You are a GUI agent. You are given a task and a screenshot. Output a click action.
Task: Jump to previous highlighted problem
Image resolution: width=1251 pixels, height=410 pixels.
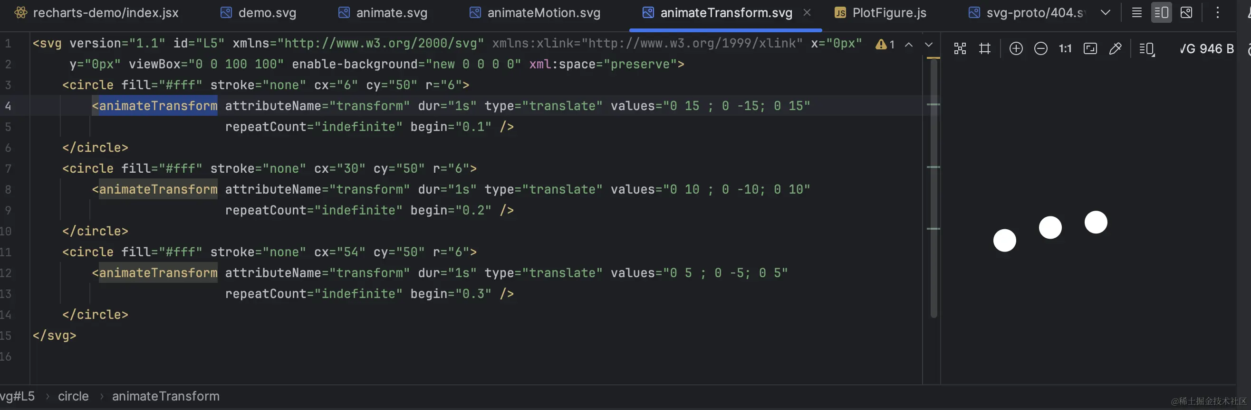point(909,45)
